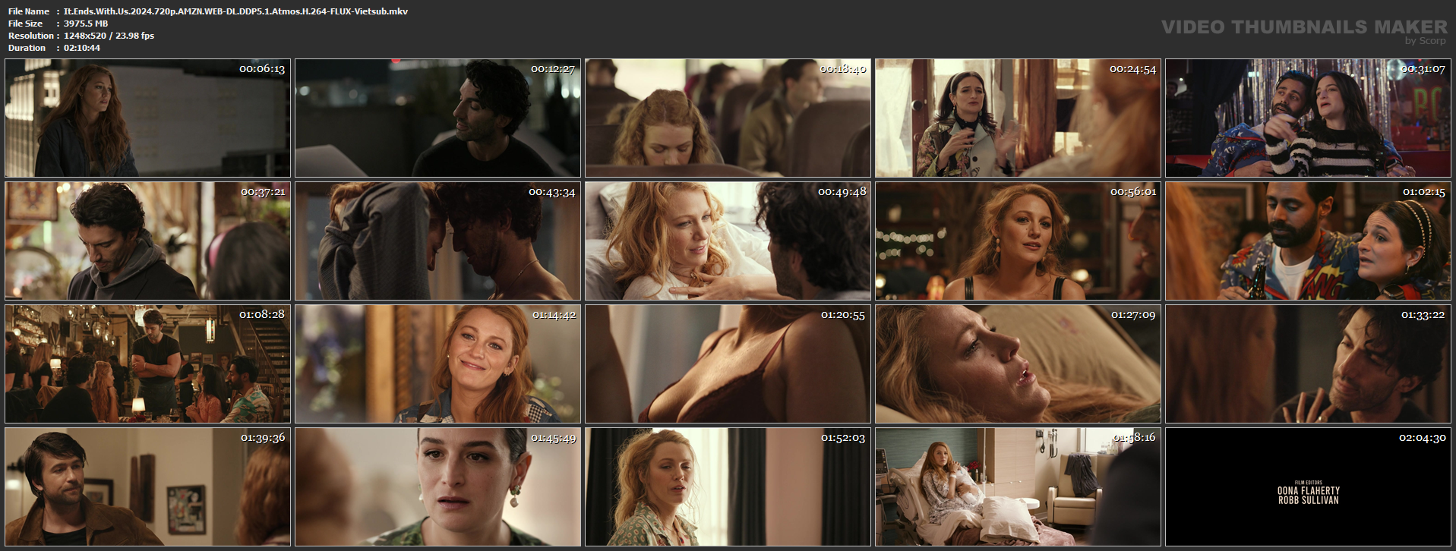The image size is (1456, 551).
Task: Open the frame at 01:02:15
Action: coord(1308,241)
